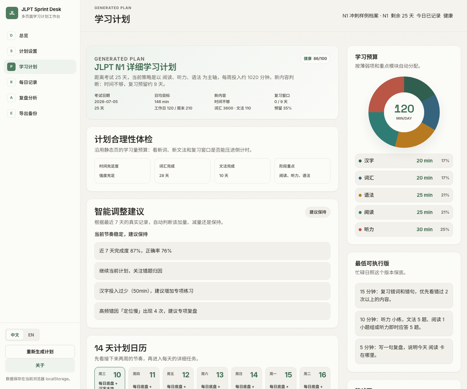
Task: Select calendar day 周五 12
Action: 178,378
